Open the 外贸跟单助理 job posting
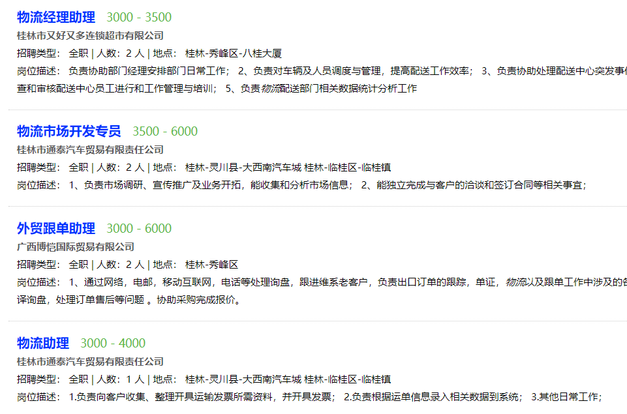 coord(56,228)
